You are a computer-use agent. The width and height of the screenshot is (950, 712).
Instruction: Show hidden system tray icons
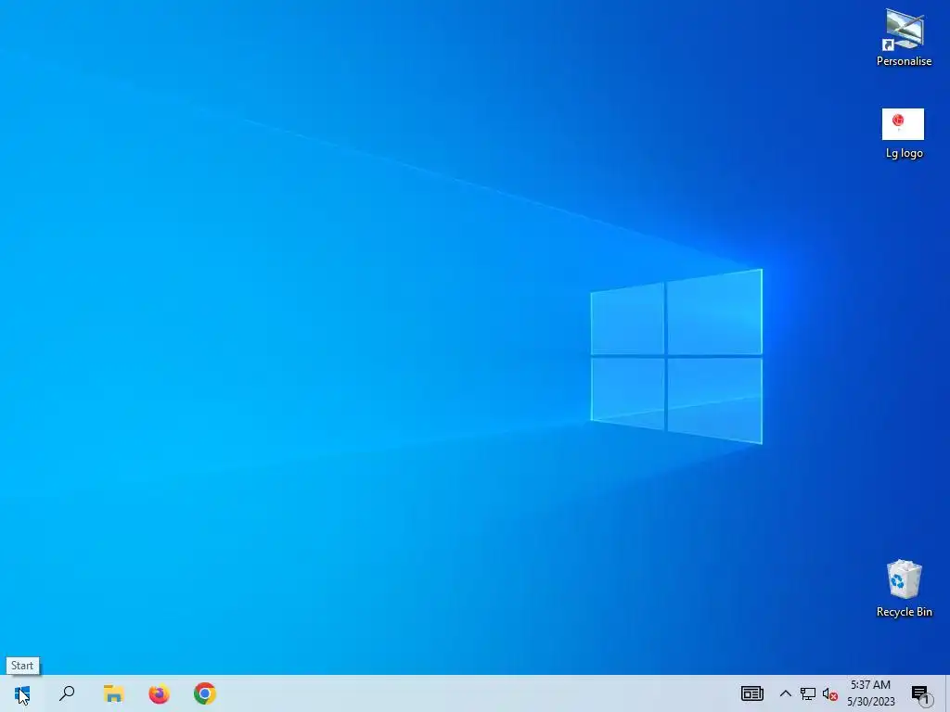point(785,693)
